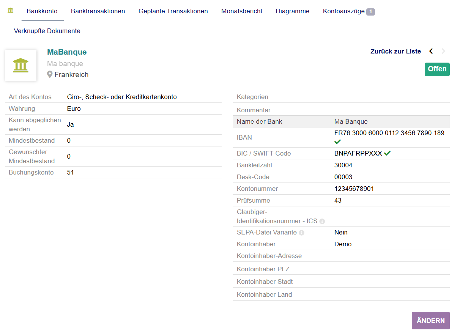The height and width of the screenshot is (332, 460).
Task: Click the large MaBanque bank logo thumbnail
Action: pyautogui.click(x=21, y=65)
